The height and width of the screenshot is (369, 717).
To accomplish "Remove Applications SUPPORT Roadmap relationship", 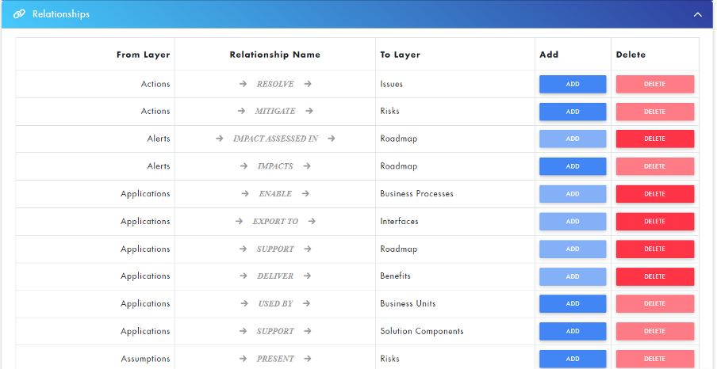I will (x=654, y=249).
